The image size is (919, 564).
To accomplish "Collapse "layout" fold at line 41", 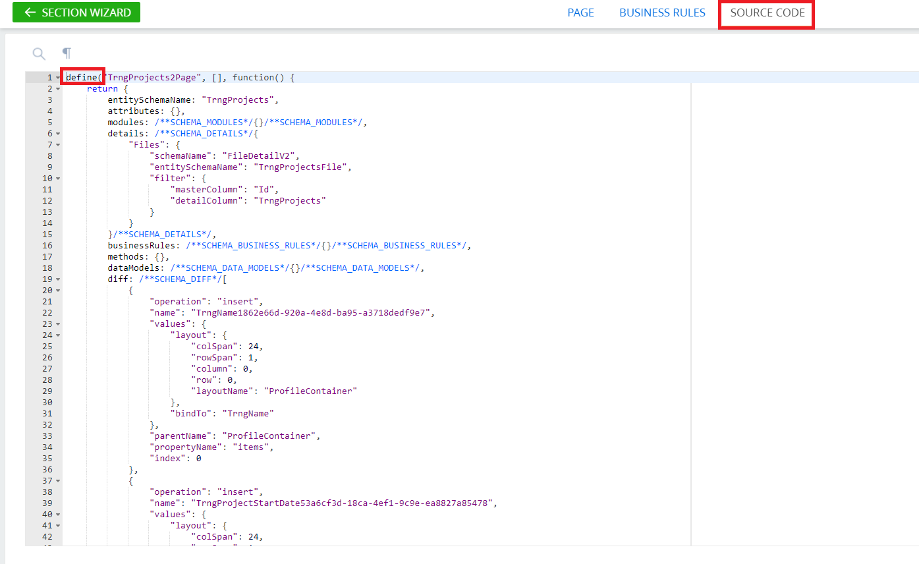I will [x=58, y=526].
